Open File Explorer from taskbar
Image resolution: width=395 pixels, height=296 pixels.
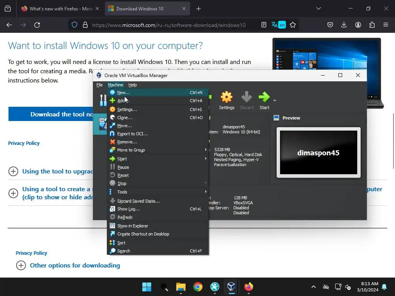click(x=181, y=287)
